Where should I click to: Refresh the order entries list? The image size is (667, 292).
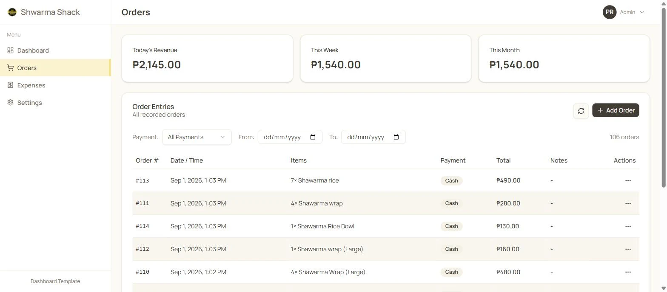pyautogui.click(x=581, y=111)
